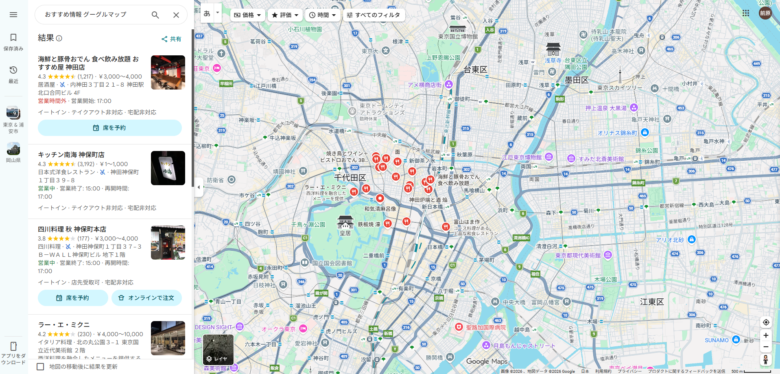Click the search input field

click(x=94, y=15)
